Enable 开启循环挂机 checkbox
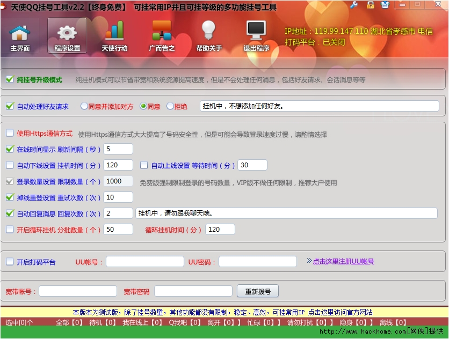Screen dimensions: 449x339 point(10,230)
